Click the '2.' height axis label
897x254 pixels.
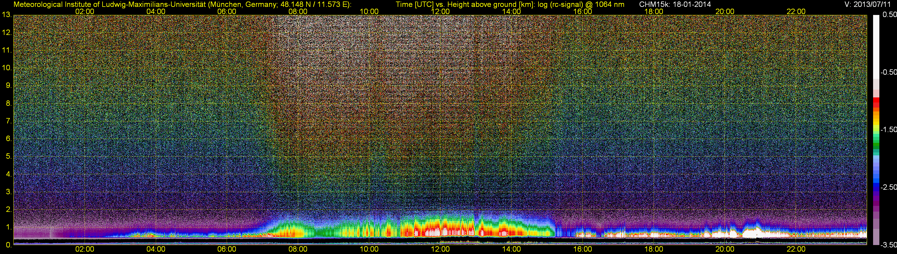[9, 210]
